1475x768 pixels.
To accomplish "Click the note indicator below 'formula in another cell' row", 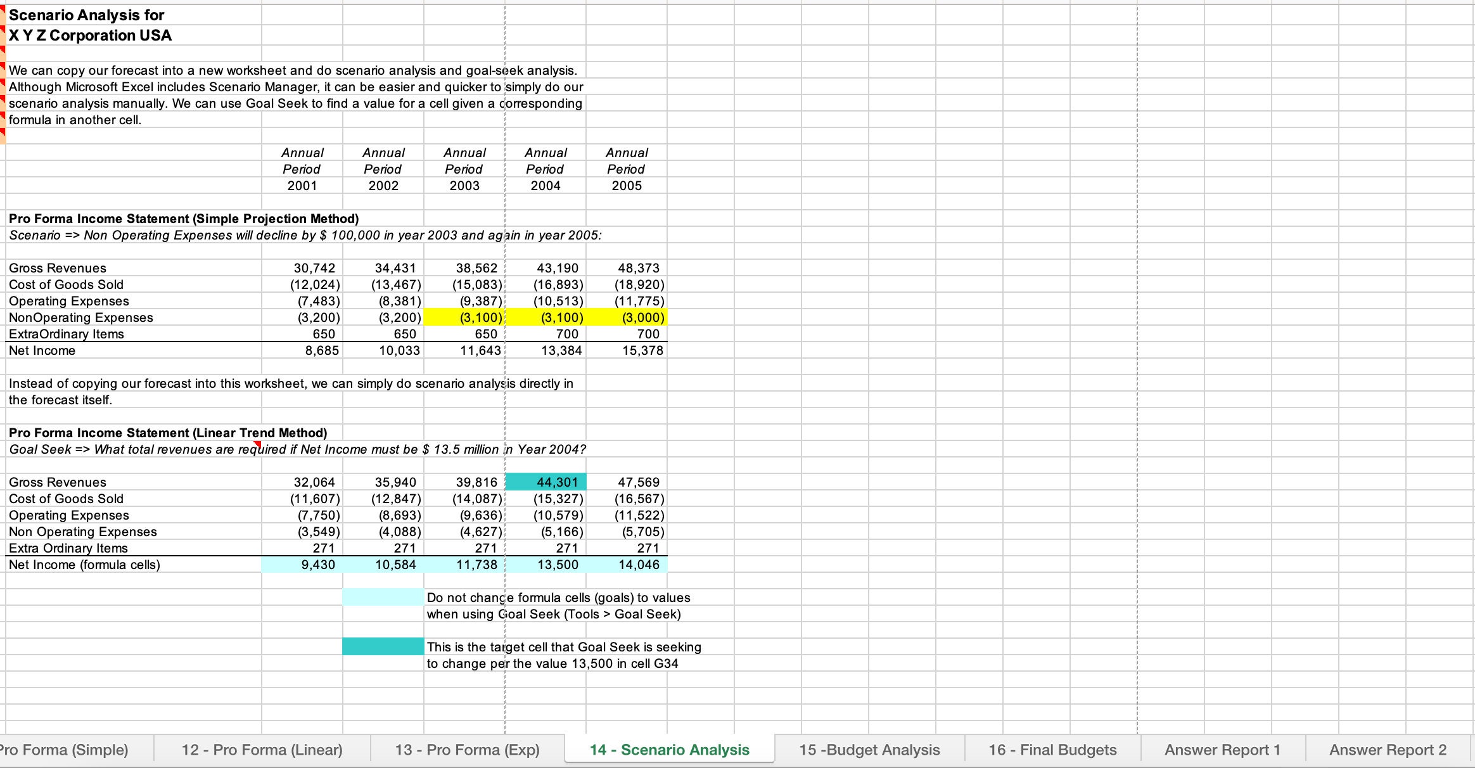I will click(x=4, y=131).
